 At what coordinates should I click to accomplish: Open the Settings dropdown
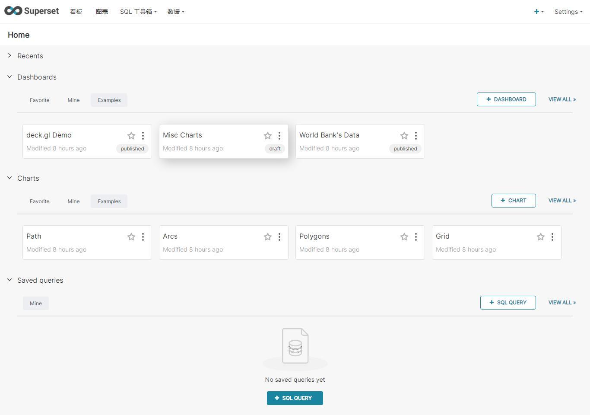[568, 12]
